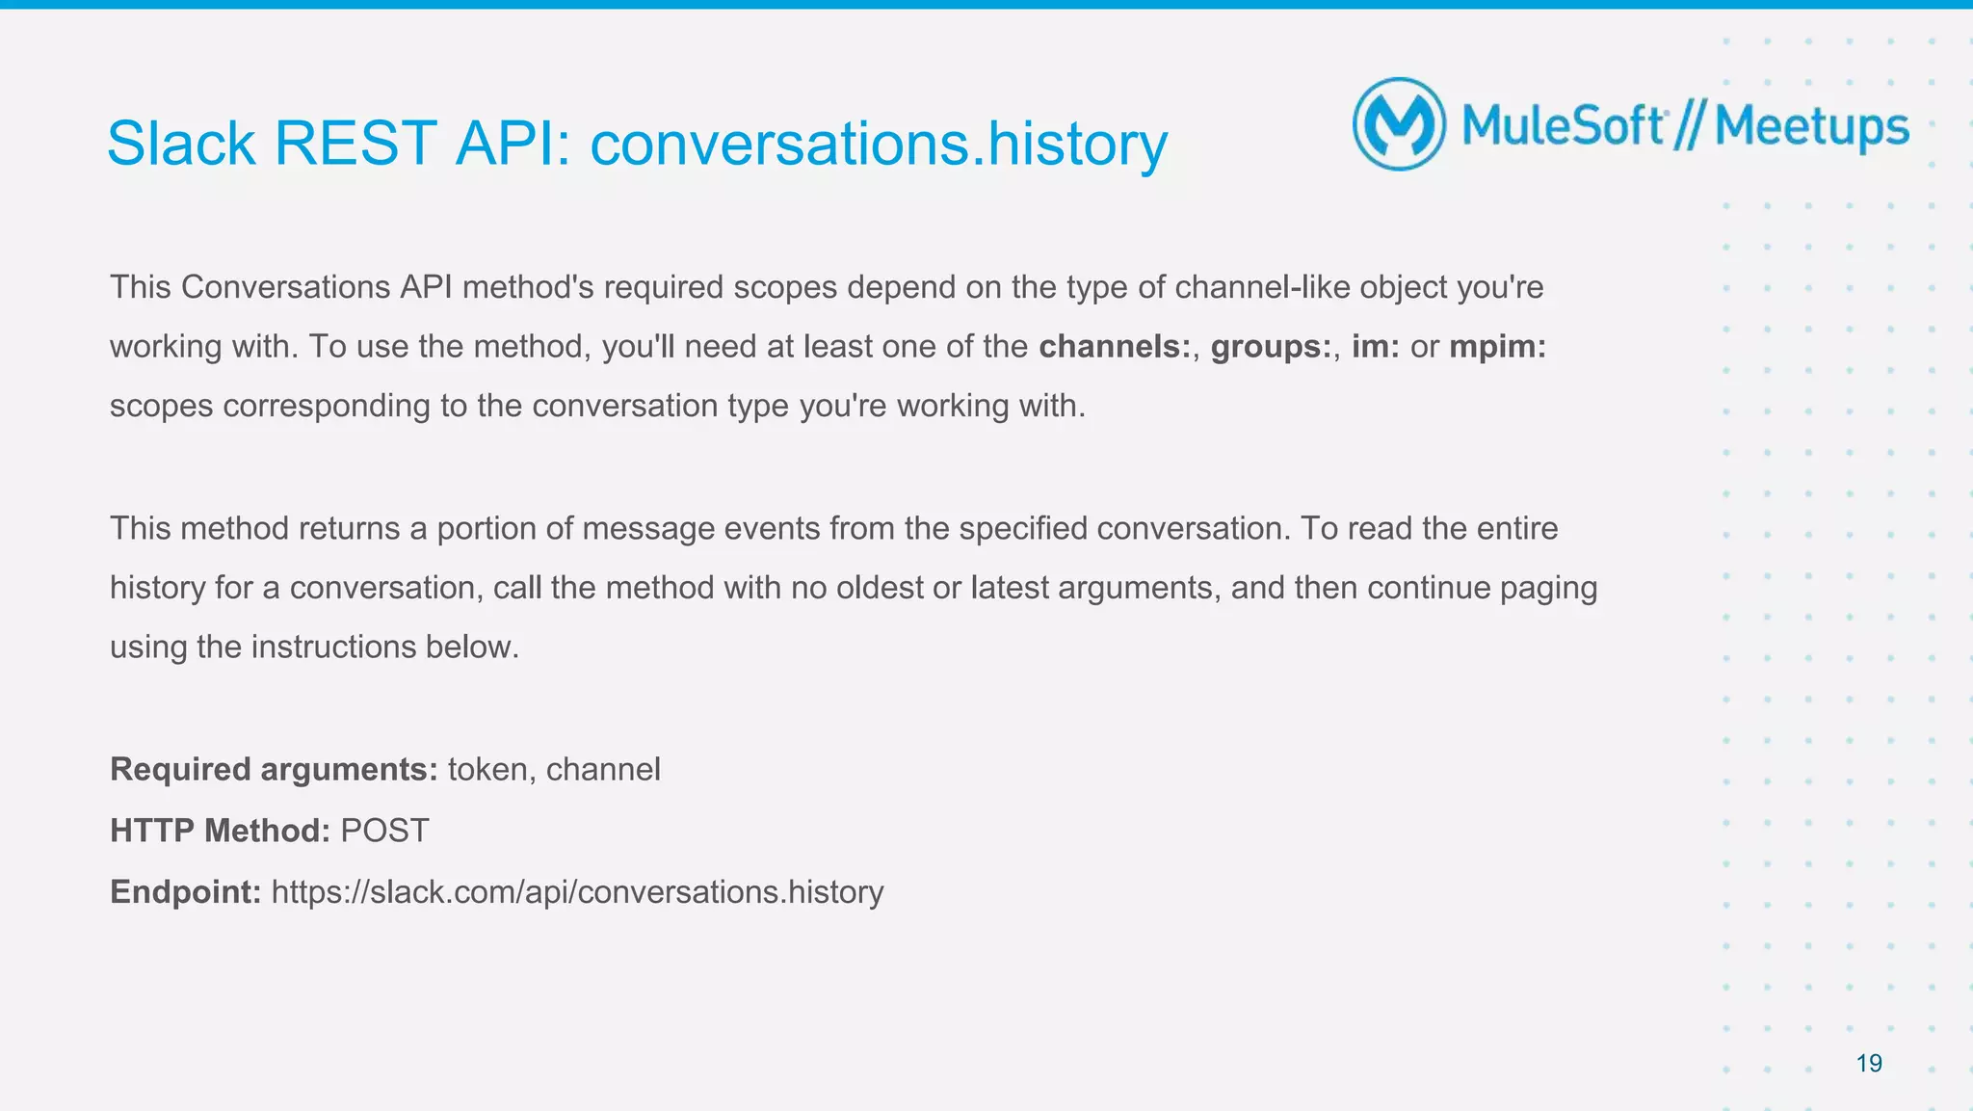Viewport: 1973px width, 1111px height.
Task: Click the bold 'mpim:' scope text
Action: coord(1498,347)
